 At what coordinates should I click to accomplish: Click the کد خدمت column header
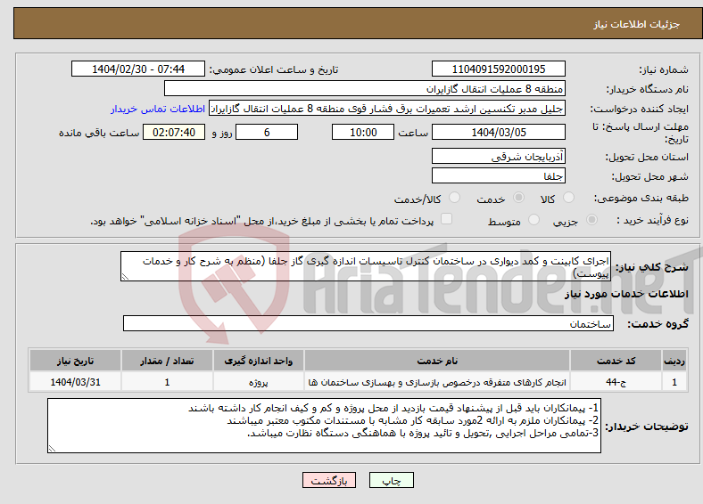click(x=616, y=361)
